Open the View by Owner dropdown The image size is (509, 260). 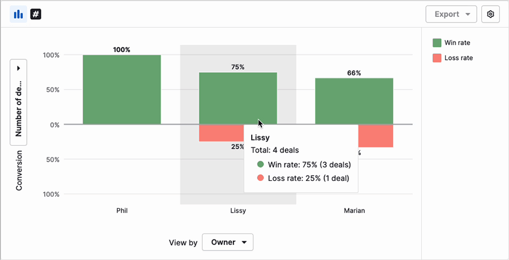[227, 242]
